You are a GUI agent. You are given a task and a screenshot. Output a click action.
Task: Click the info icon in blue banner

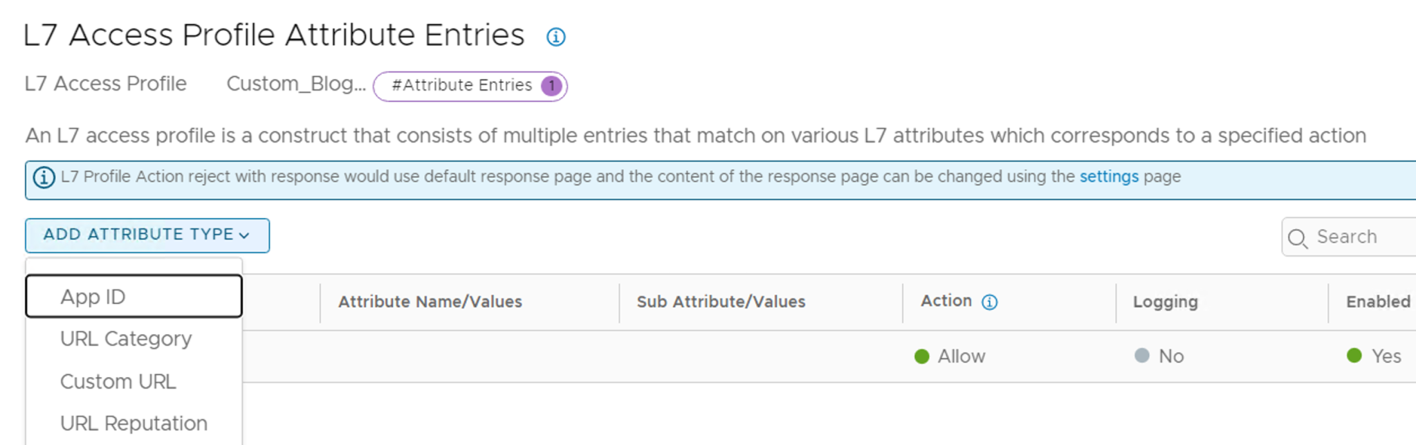click(x=44, y=178)
